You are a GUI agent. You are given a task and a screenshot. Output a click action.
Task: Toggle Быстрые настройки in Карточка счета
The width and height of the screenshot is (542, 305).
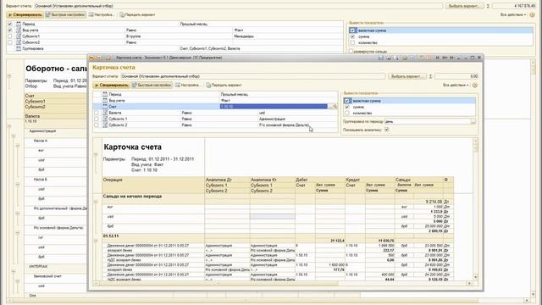pos(152,85)
